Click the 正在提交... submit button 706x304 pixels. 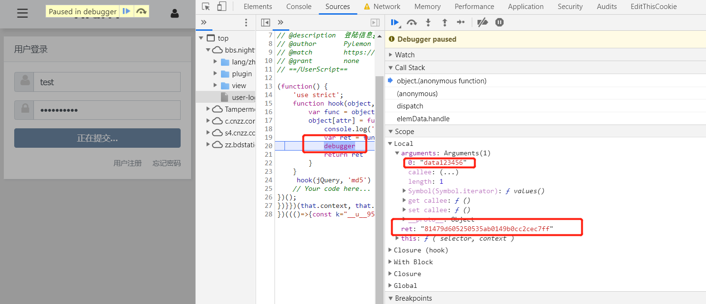(x=97, y=138)
